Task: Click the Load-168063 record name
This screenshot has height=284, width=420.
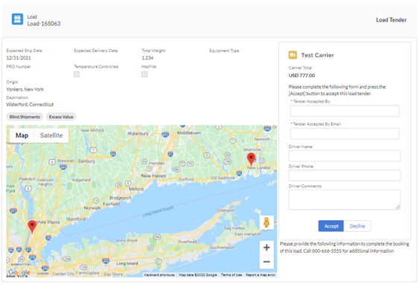Action: click(x=44, y=24)
